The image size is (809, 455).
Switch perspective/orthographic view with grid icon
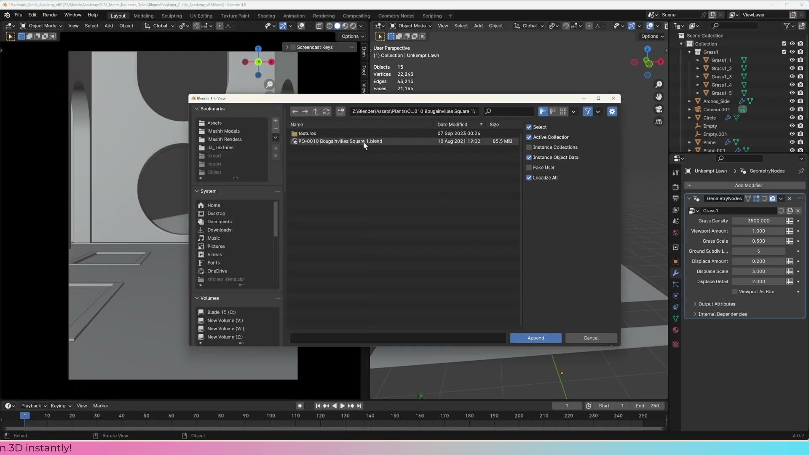[x=659, y=122]
